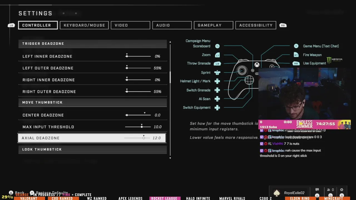The height and width of the screenshot is (200, 356).
Task: Click the X button icon for Restore Defaults
Action: (32, 193)
